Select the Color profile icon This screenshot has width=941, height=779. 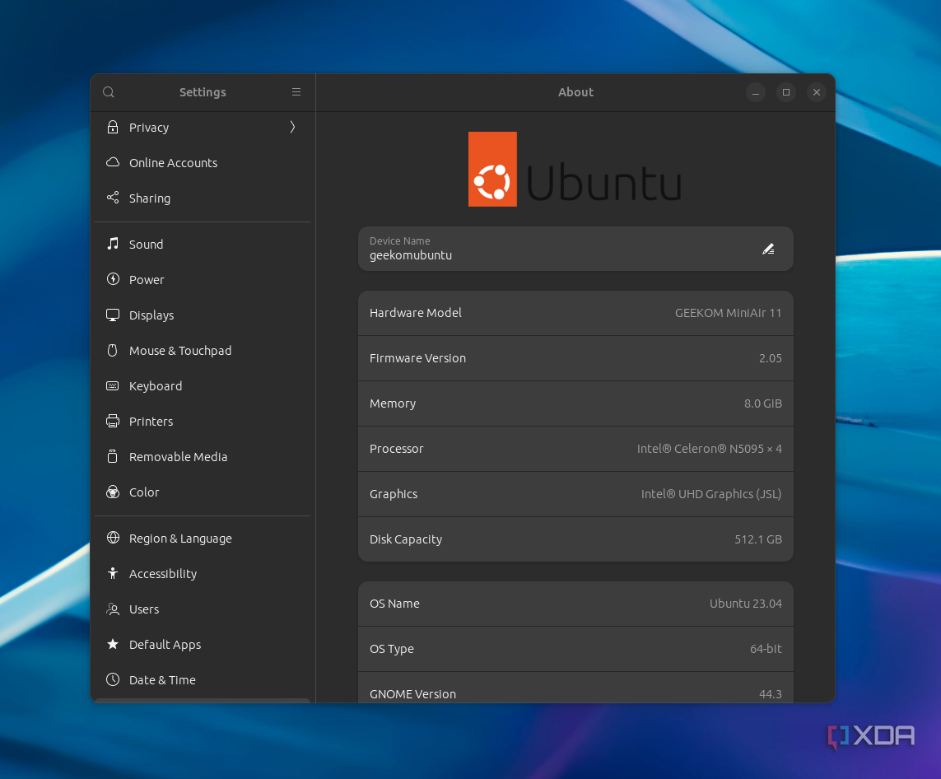pos(113,492)
